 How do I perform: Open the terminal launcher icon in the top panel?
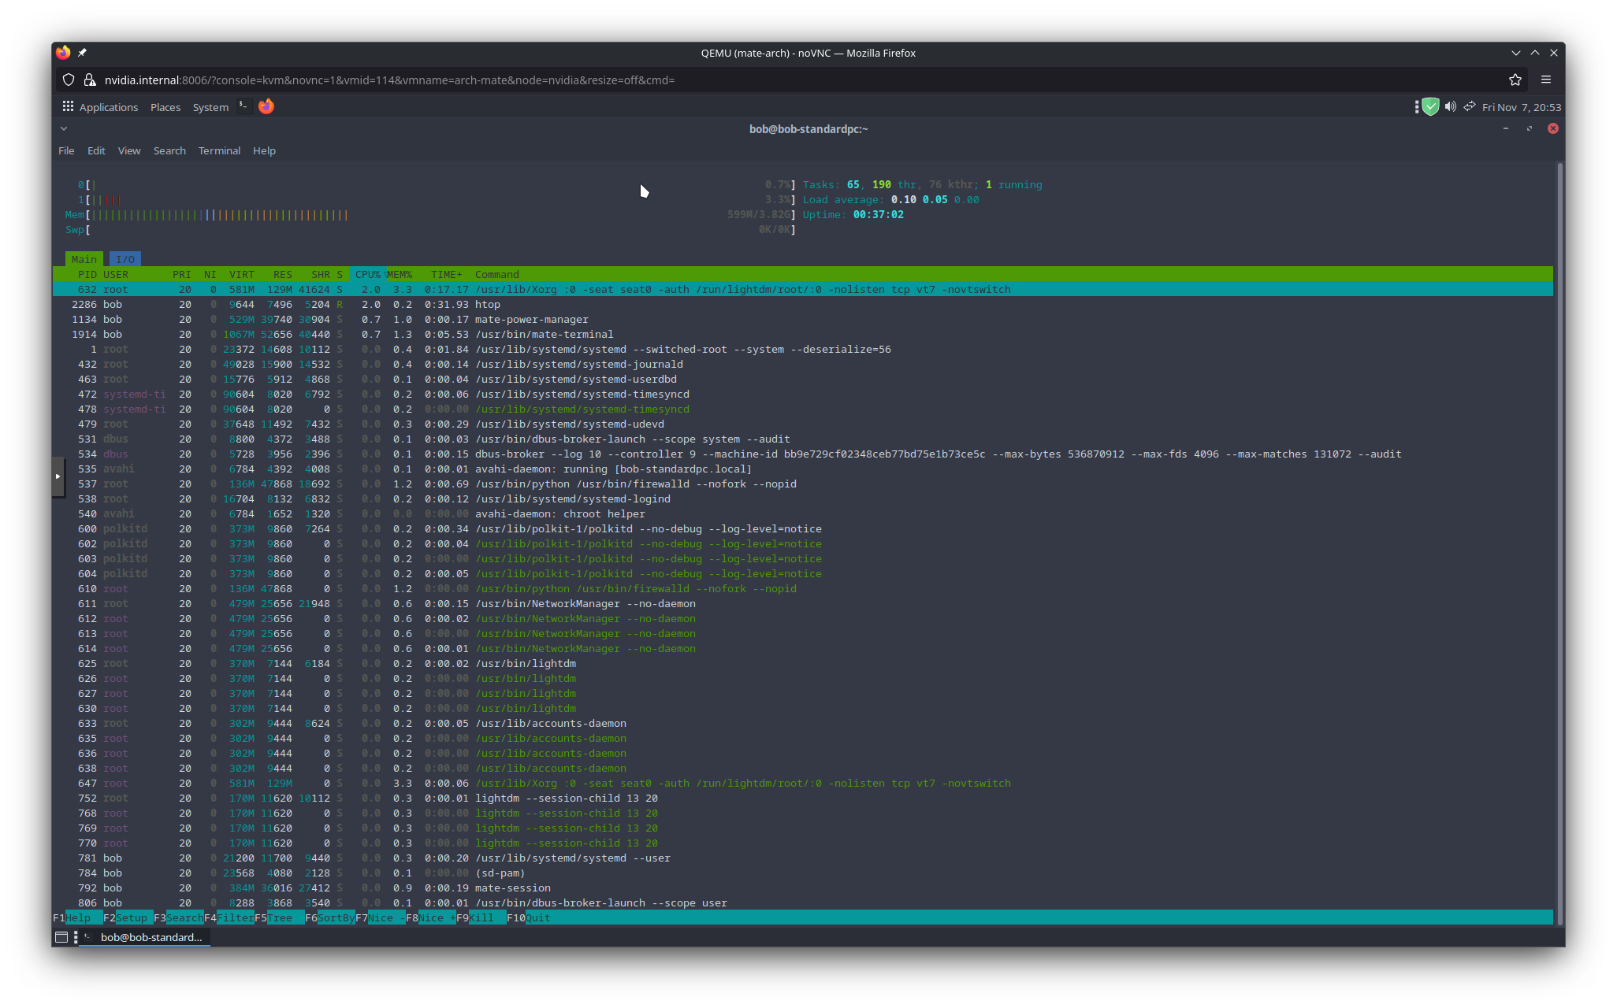(x=243, y=106)
